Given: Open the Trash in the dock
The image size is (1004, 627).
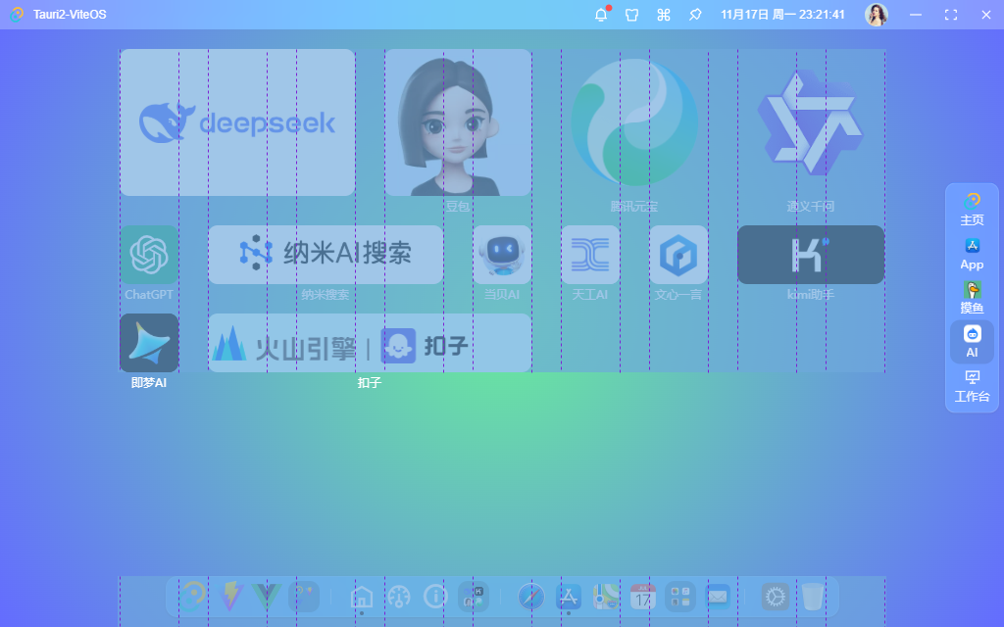Looking at the screenshot, I should 814,596.
